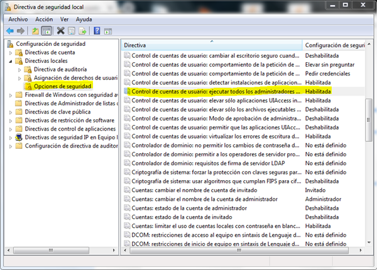Image resolution: width=377 pixels, height=270 pixels.
Task: Select Opciones de seguridad in tree
Action: coord(62,86)
